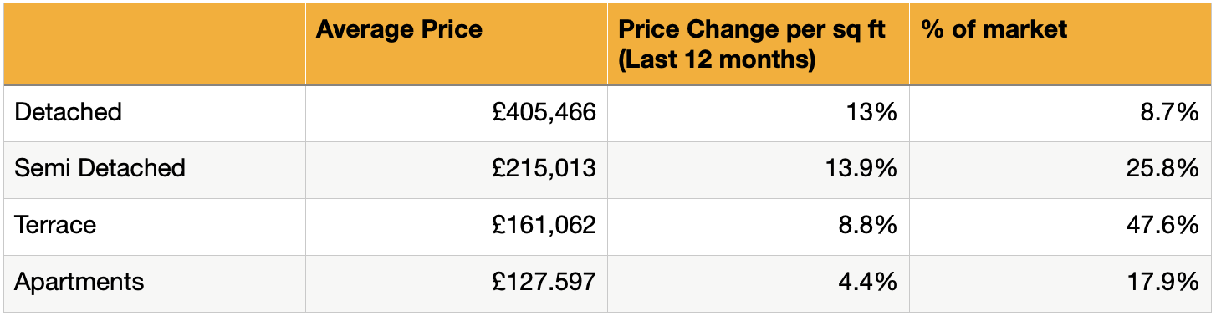Image resolution: width=1216 pixels, height=316 pixels.
Task: Click the 13% price change cell
Action: 759,113
